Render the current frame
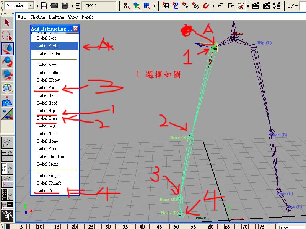Viewport: 306px width, 229px height. pos(256,6)
